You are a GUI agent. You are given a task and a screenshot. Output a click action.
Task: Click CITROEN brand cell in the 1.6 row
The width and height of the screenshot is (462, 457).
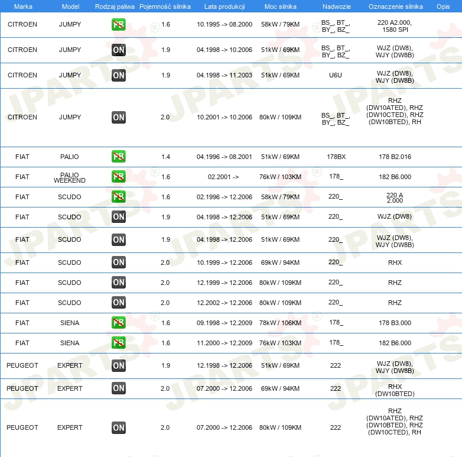[22, 24]
